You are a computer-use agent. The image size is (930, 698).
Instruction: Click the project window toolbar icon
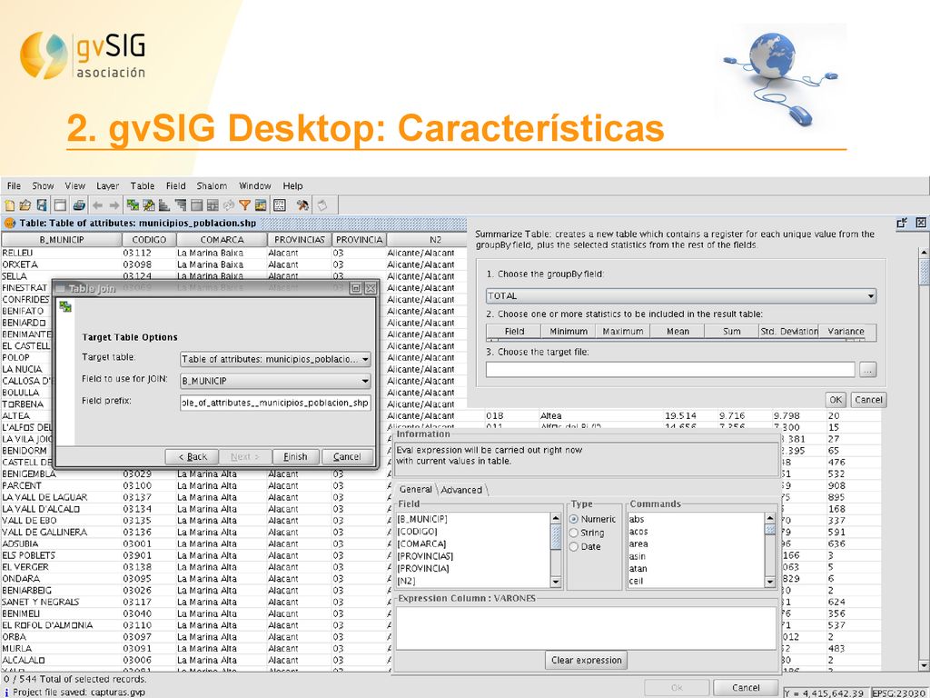click(60, 205)
